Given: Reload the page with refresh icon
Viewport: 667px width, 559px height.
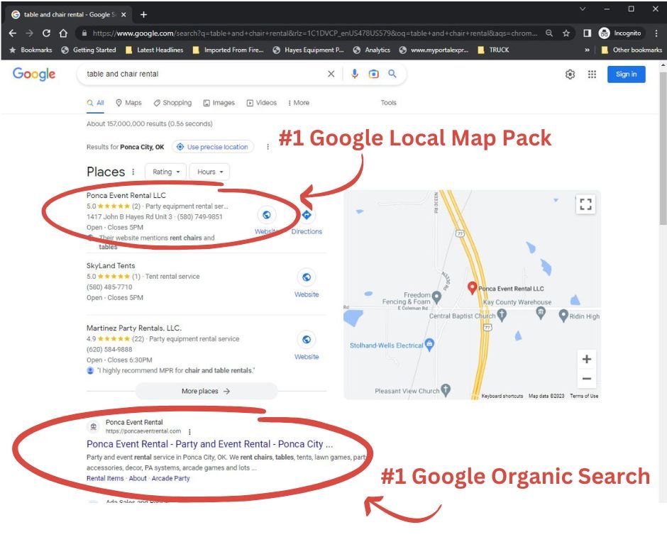Looking at the screenshot, I should click(46, 33).
